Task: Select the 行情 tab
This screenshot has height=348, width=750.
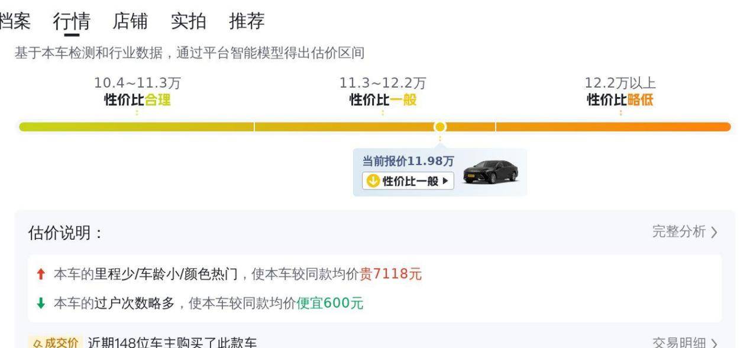Action: coord(72,21)
